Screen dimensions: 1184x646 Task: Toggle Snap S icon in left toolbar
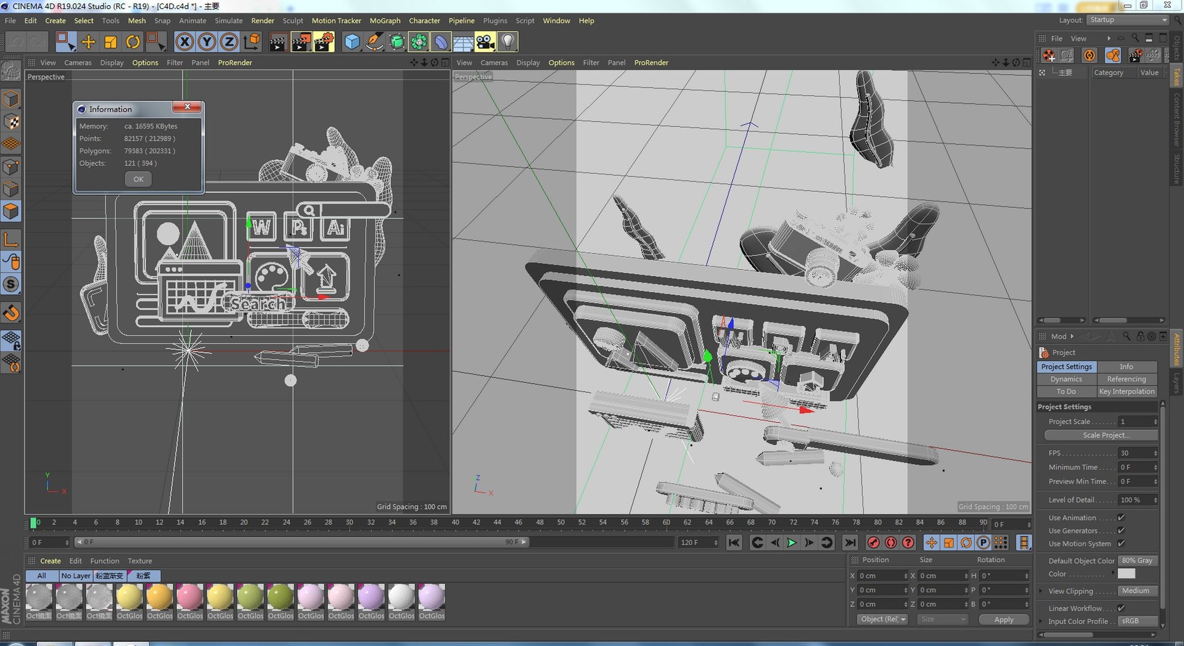click(x=11, y=284)
